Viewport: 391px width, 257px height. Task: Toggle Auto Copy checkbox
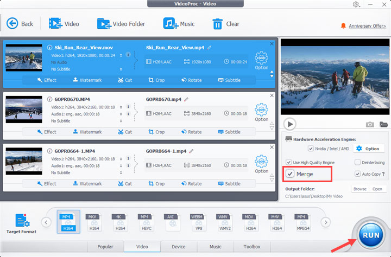pyautogui.click(x=357, y=174)
